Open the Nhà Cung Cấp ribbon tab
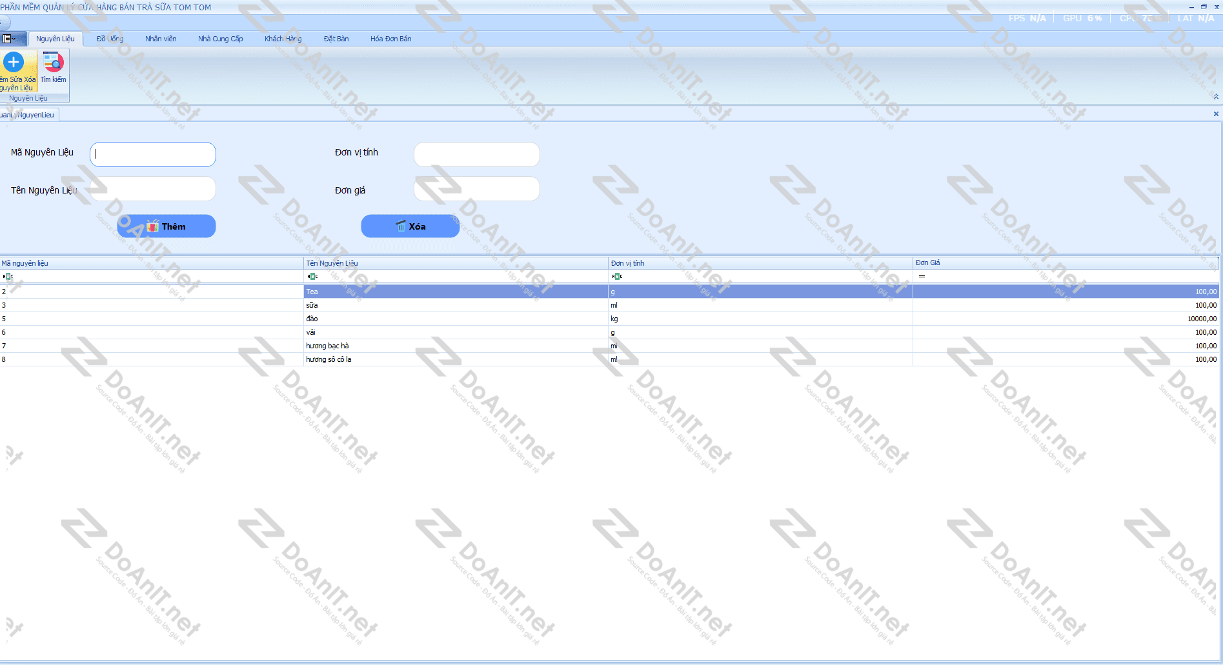 click(x=221, y=39)
